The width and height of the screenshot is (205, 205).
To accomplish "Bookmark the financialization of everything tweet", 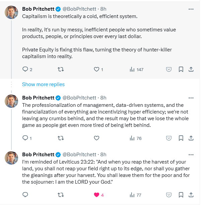I will tap(181, 138).
